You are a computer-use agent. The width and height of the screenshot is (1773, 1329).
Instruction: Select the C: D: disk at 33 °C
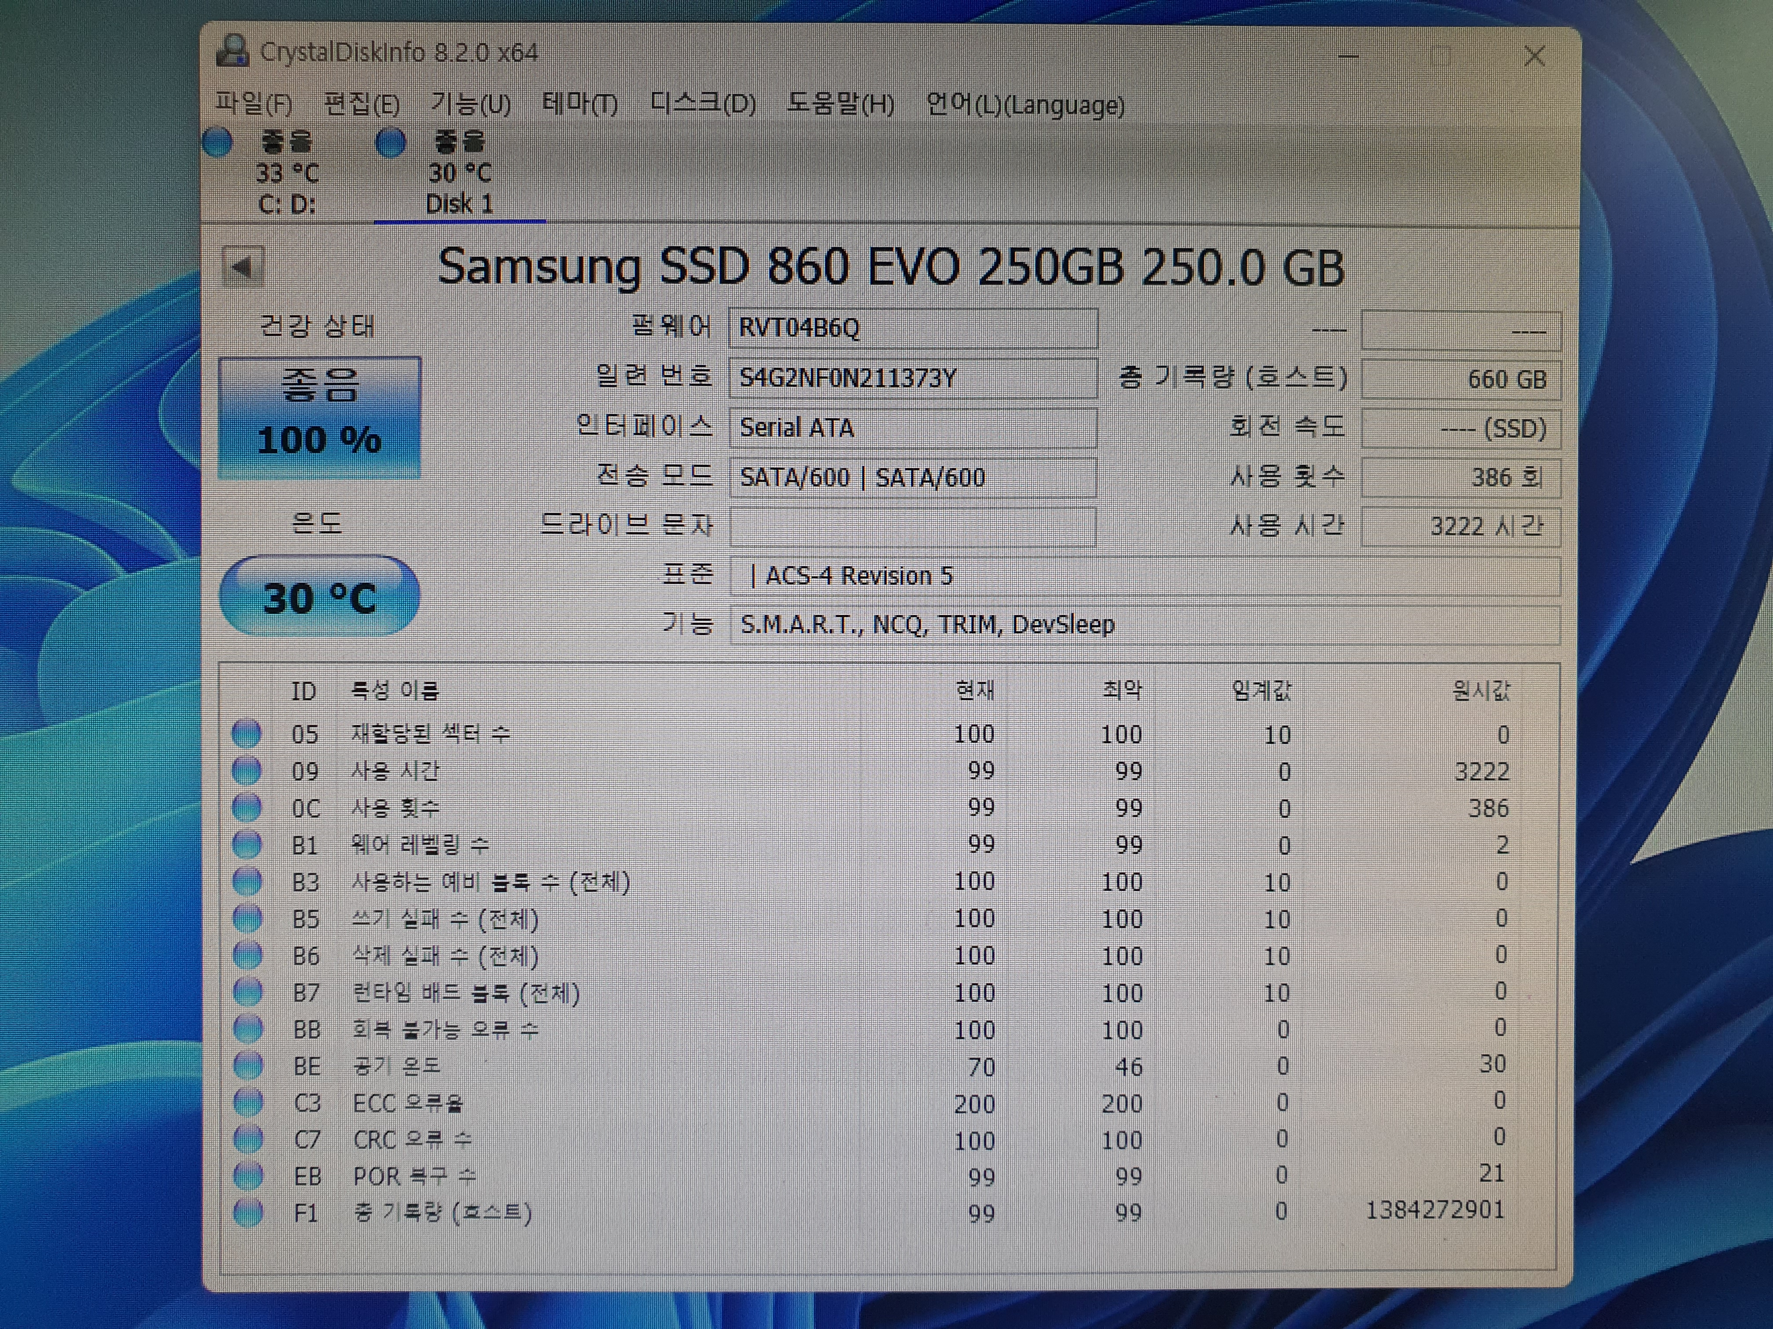(x=287, y=173)
